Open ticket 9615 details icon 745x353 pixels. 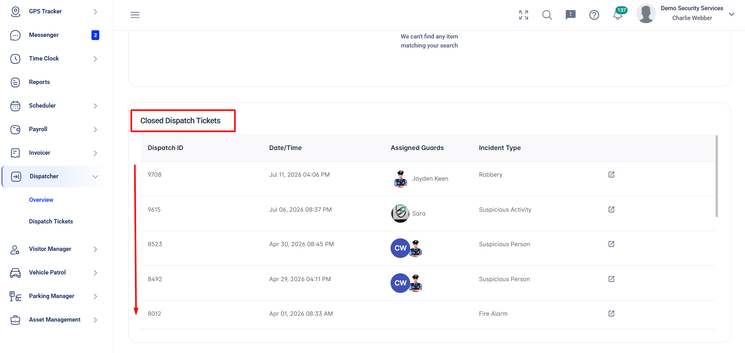point(611,209)
